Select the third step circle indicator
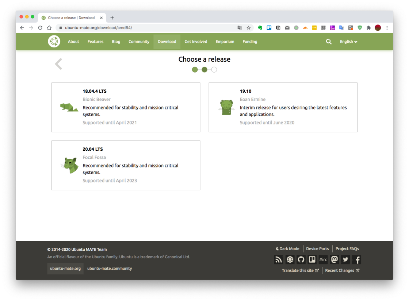 click(214, 70)
